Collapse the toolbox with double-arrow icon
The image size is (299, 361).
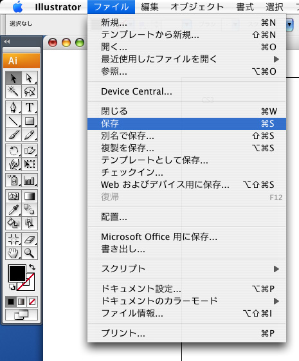tap(7, 41)
